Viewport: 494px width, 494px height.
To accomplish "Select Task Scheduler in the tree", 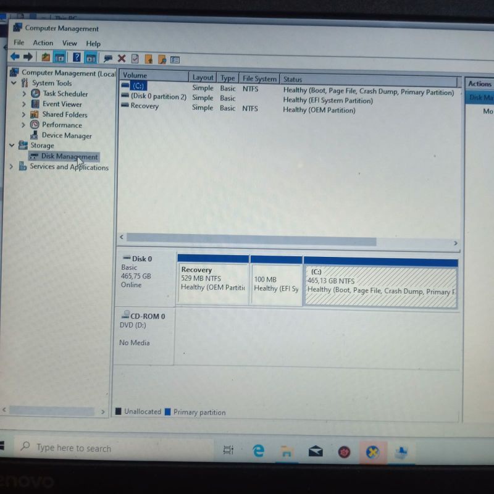I will pyautogui.click(x=65, y=94).
